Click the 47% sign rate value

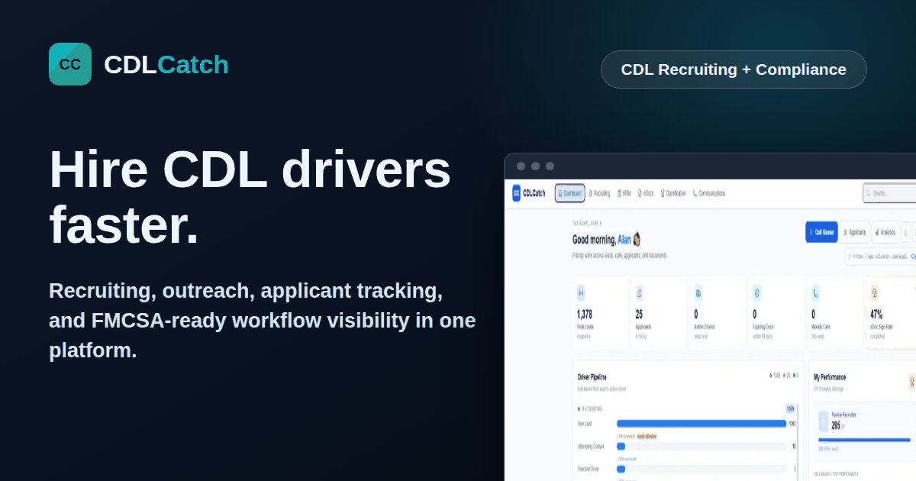pos(876,314)
